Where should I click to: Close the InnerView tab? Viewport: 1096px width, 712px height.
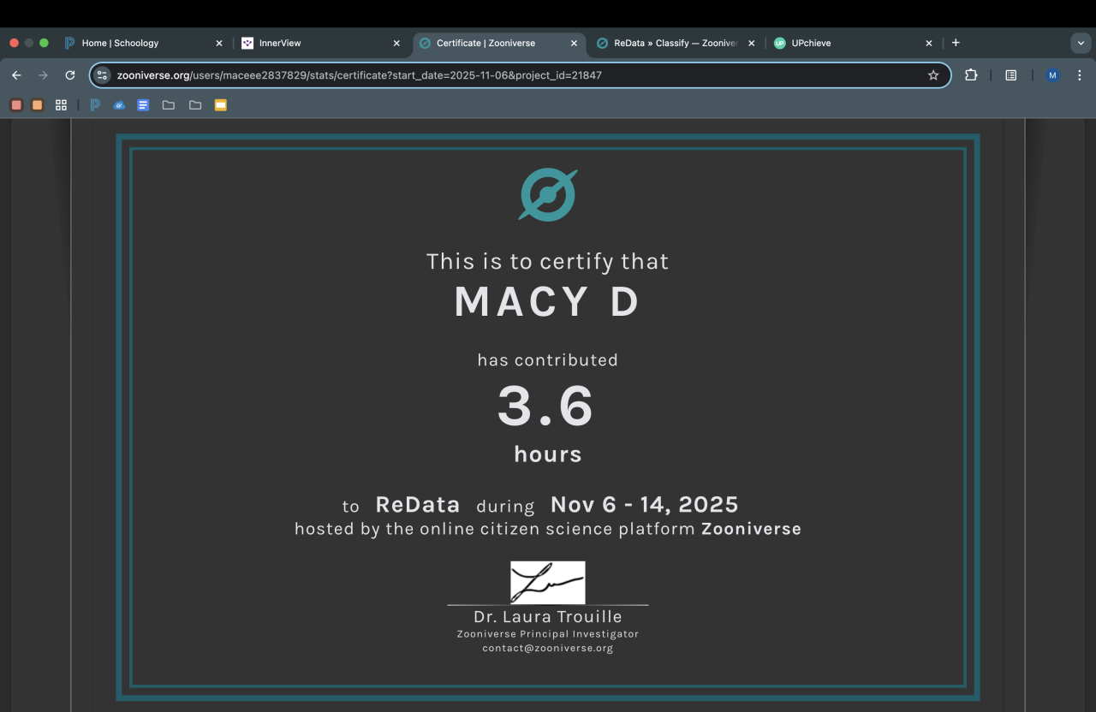(x=396, y=43)
